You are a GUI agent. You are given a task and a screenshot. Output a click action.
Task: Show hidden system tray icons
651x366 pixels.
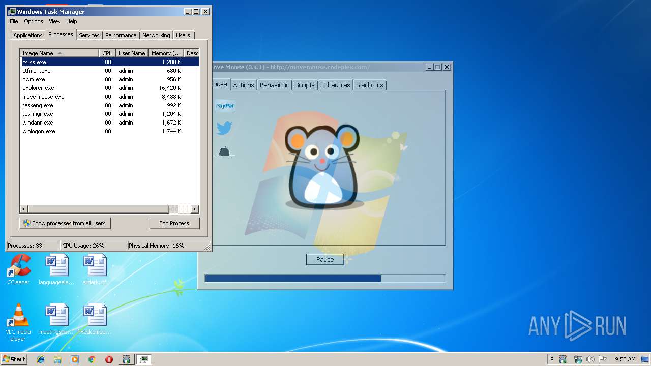pyautogui.click(x=552, y=359)
